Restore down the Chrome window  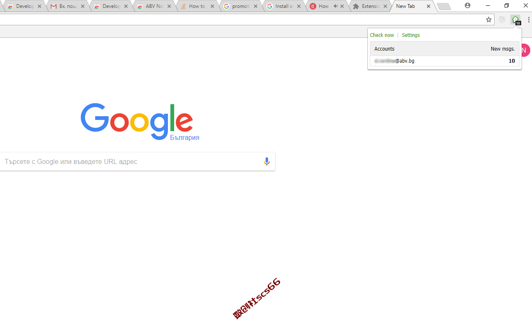(x=507, y=6)
